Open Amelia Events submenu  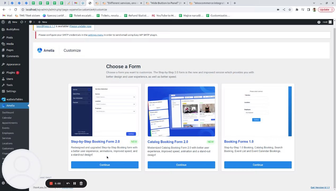click(6, 128)
